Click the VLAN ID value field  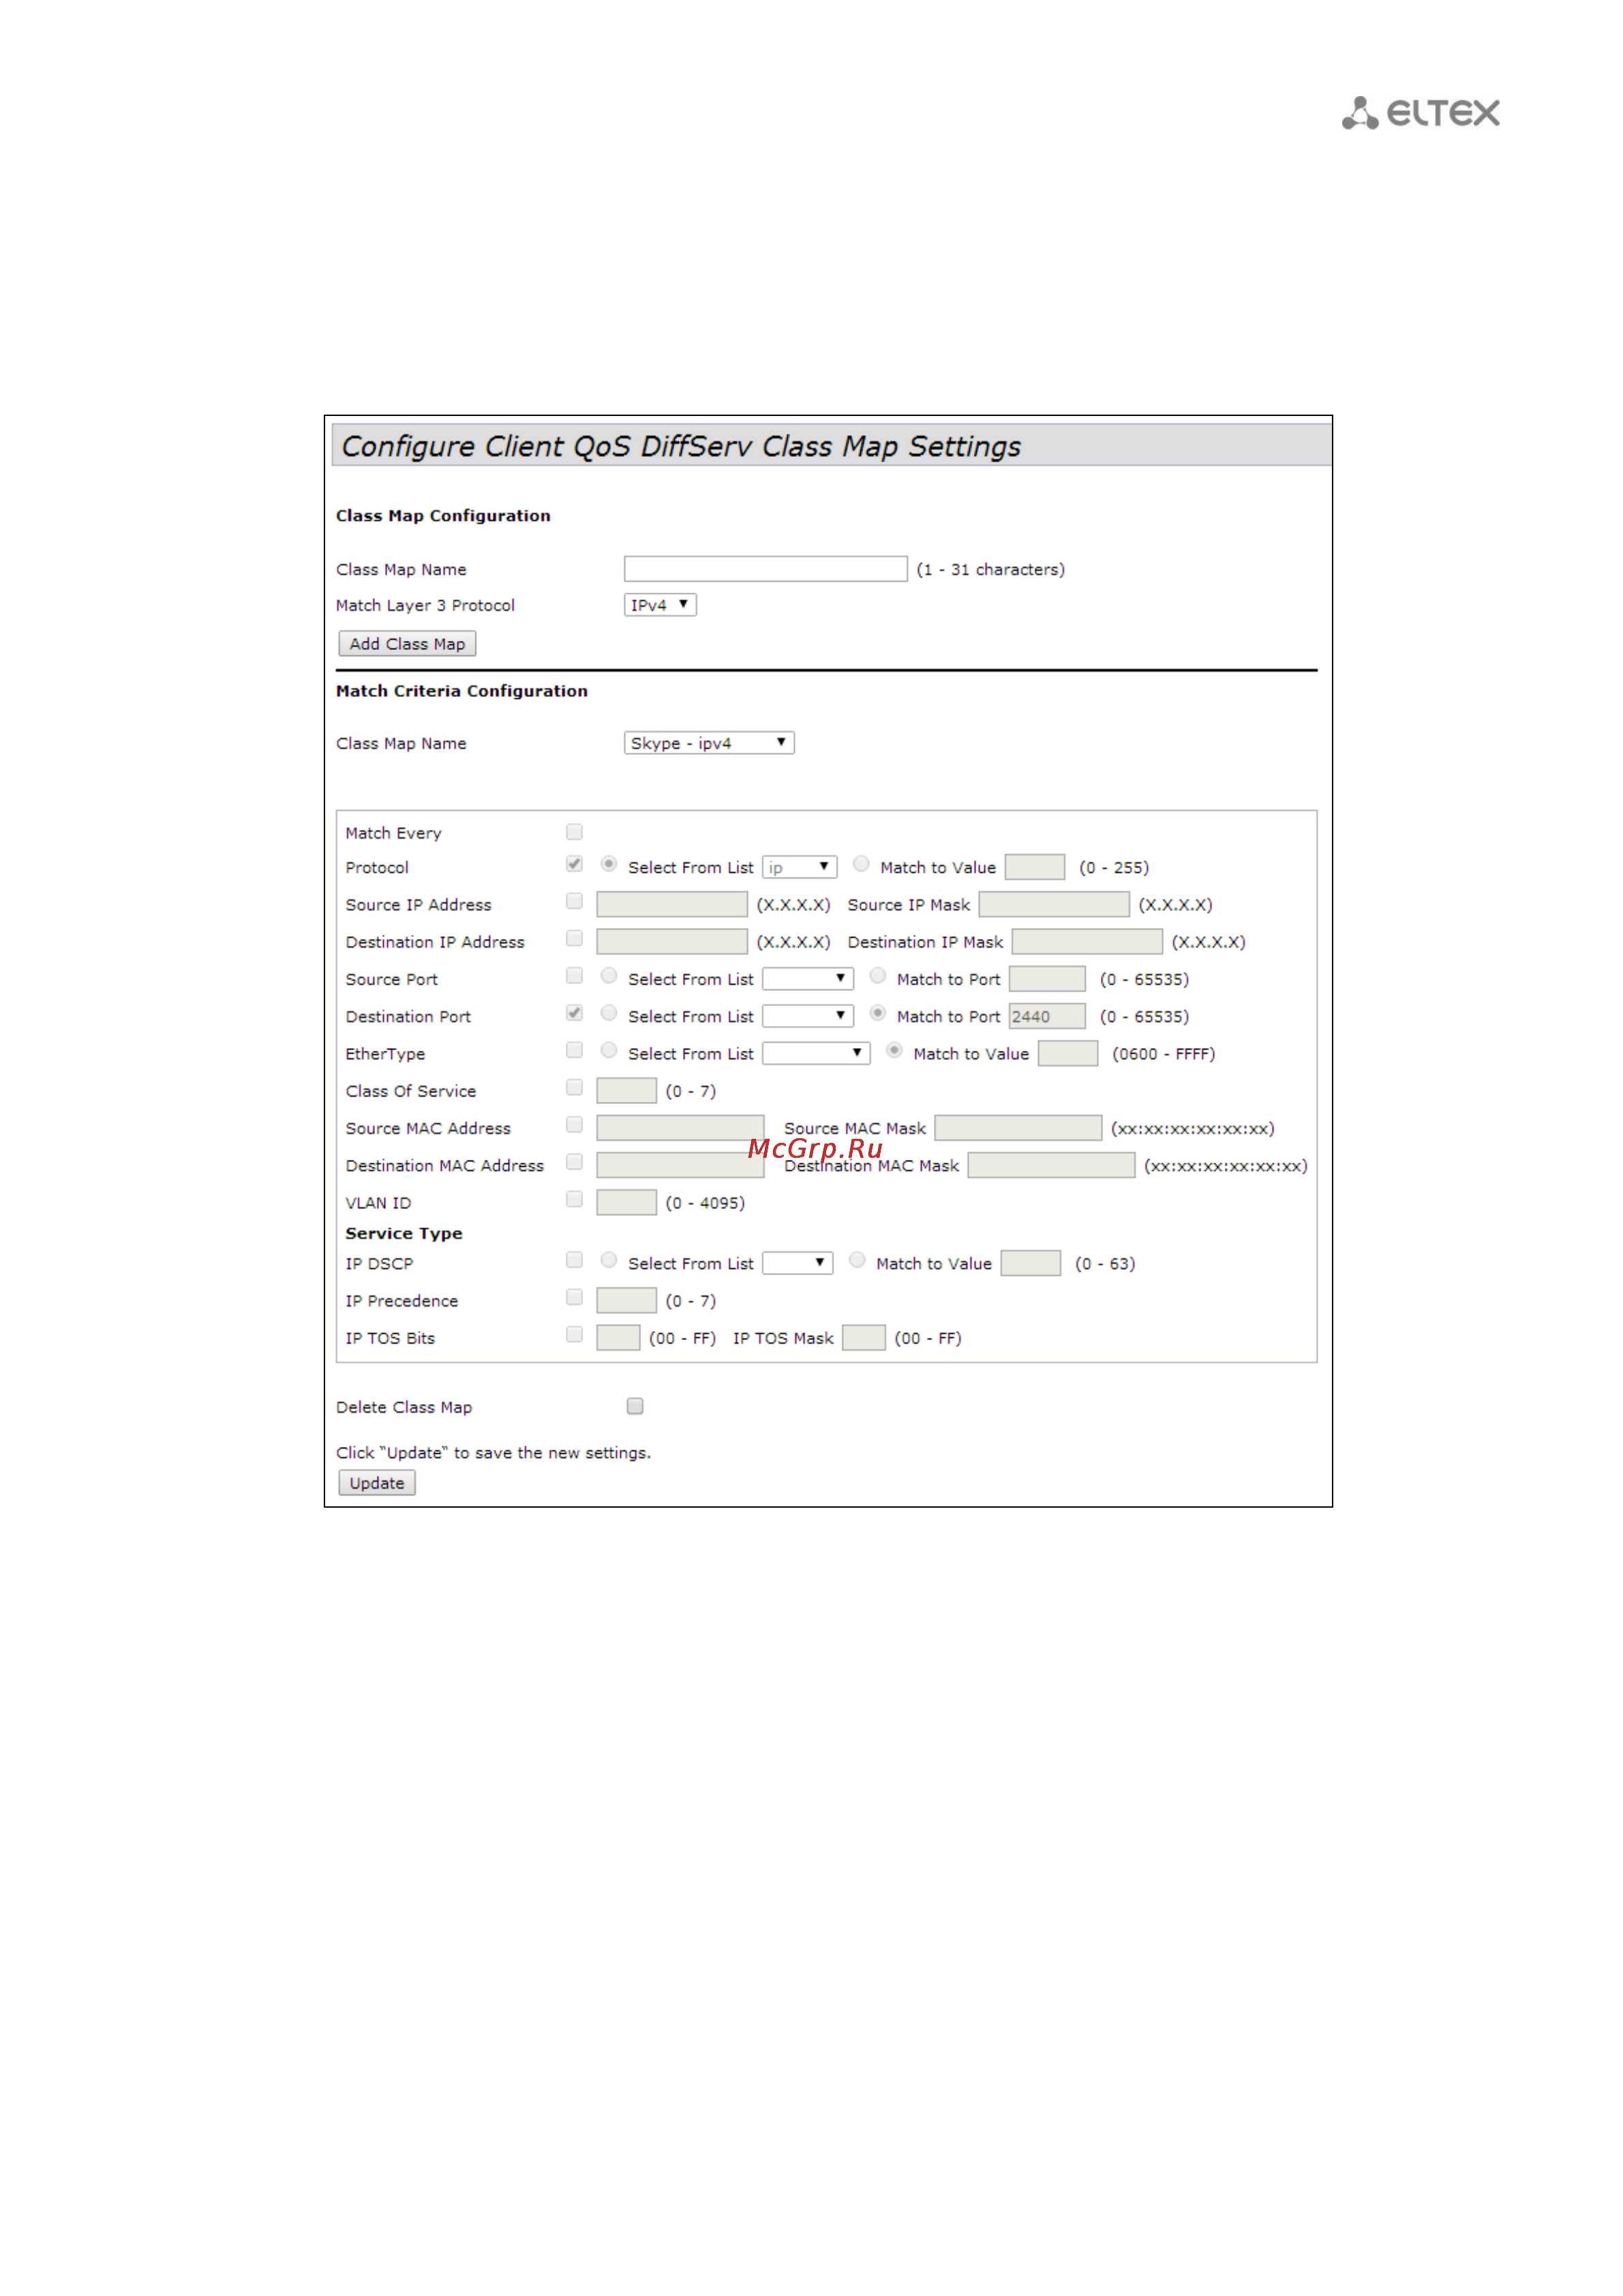[626, 1203]
